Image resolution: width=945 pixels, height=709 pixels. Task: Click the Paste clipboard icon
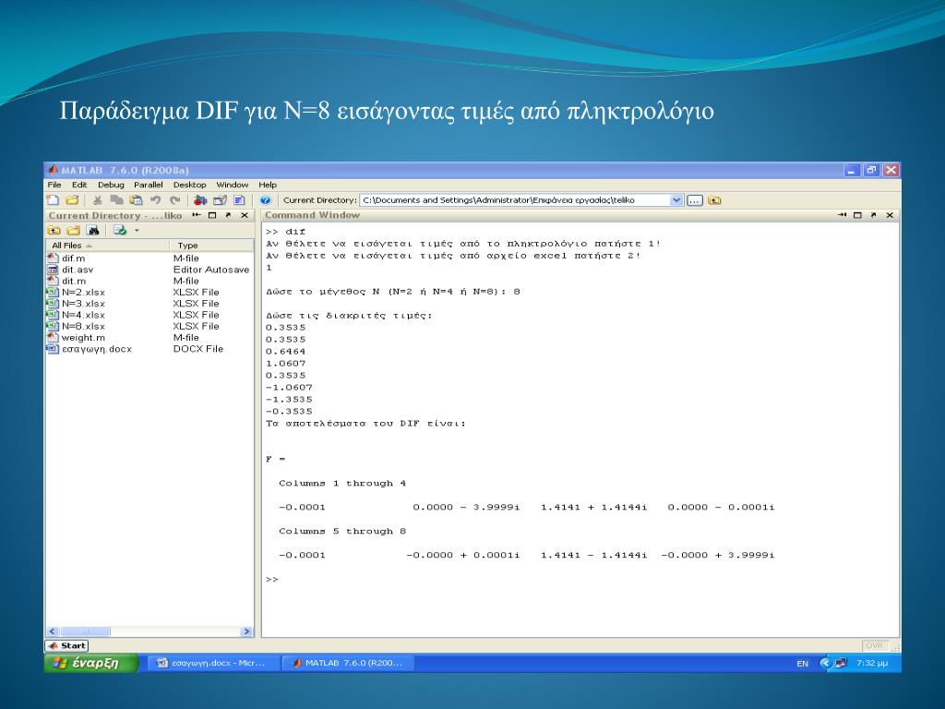(137, 200)
